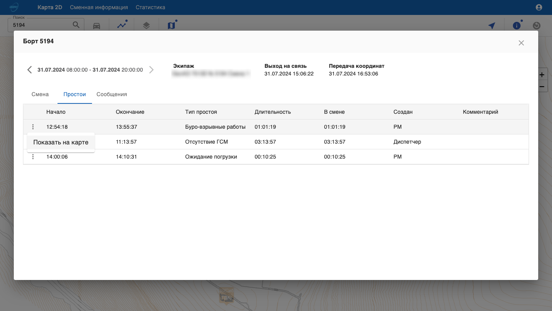Click the Длительность column header

click(x=273, y=112)
